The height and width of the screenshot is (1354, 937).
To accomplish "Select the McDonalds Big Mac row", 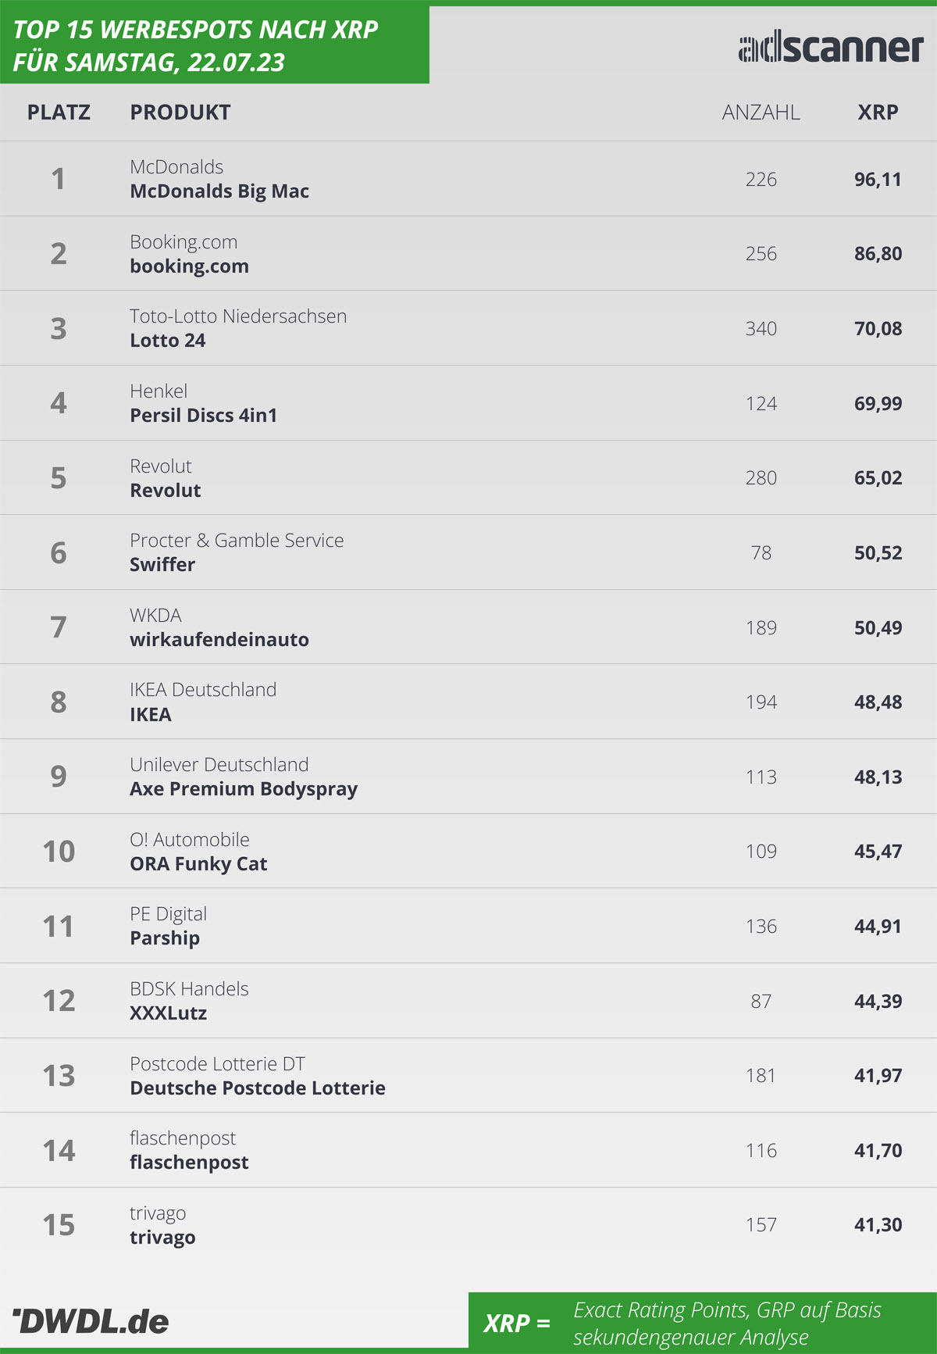I will [x=468, y=179].
